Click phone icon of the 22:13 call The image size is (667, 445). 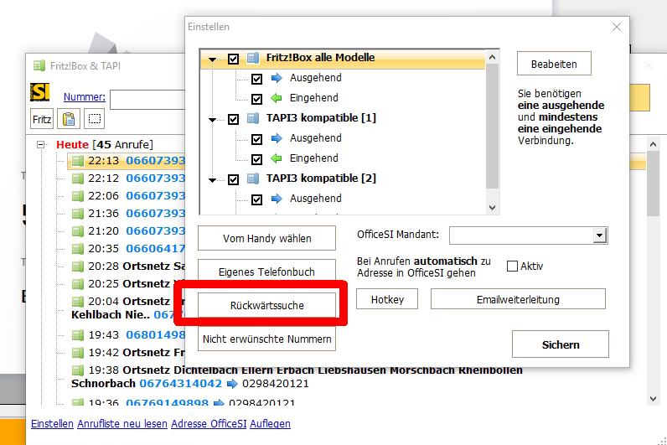pos(77,161)
